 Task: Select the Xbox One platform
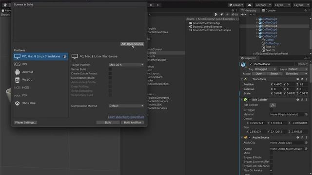click(x=41, y=103)
